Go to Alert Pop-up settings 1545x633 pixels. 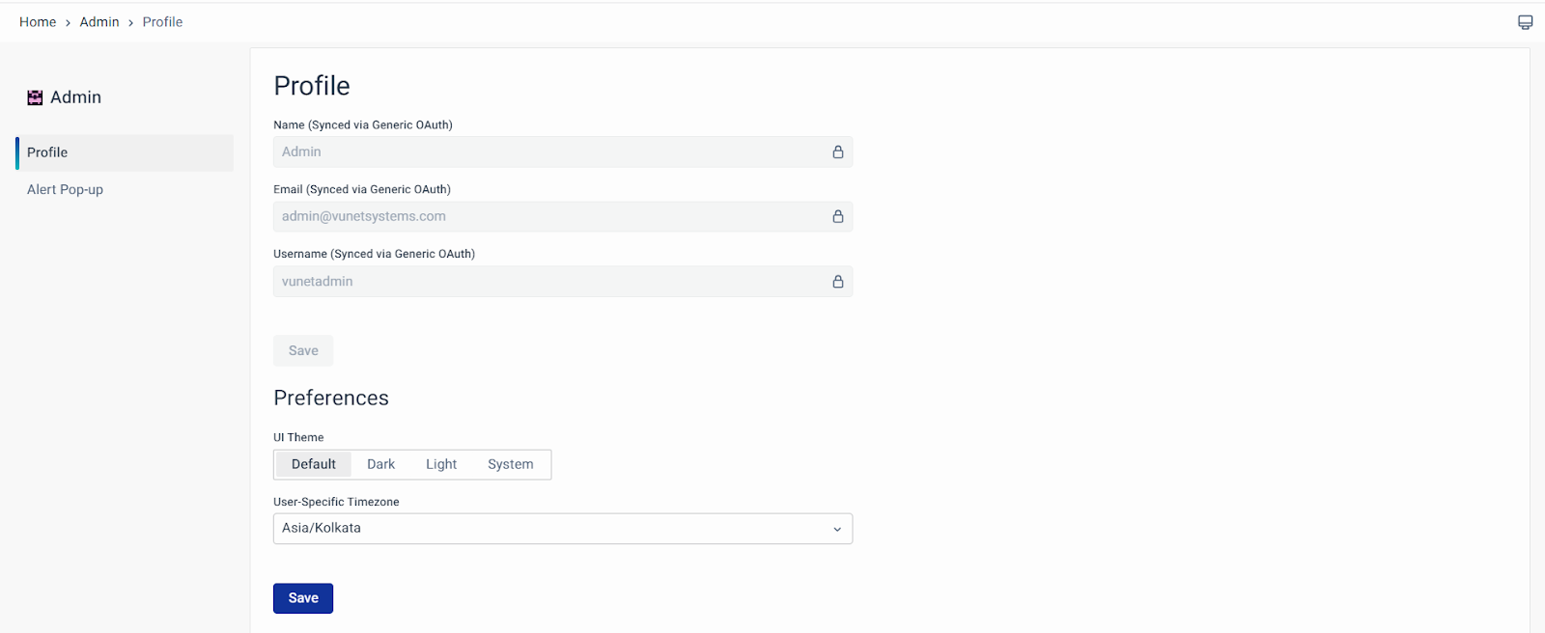tap(65, 189)
